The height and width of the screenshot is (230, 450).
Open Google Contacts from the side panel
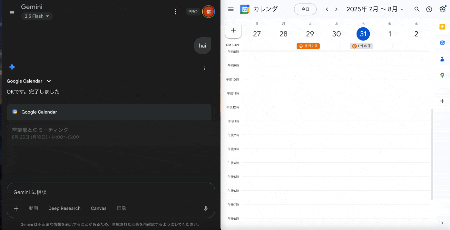click(442, 59)
